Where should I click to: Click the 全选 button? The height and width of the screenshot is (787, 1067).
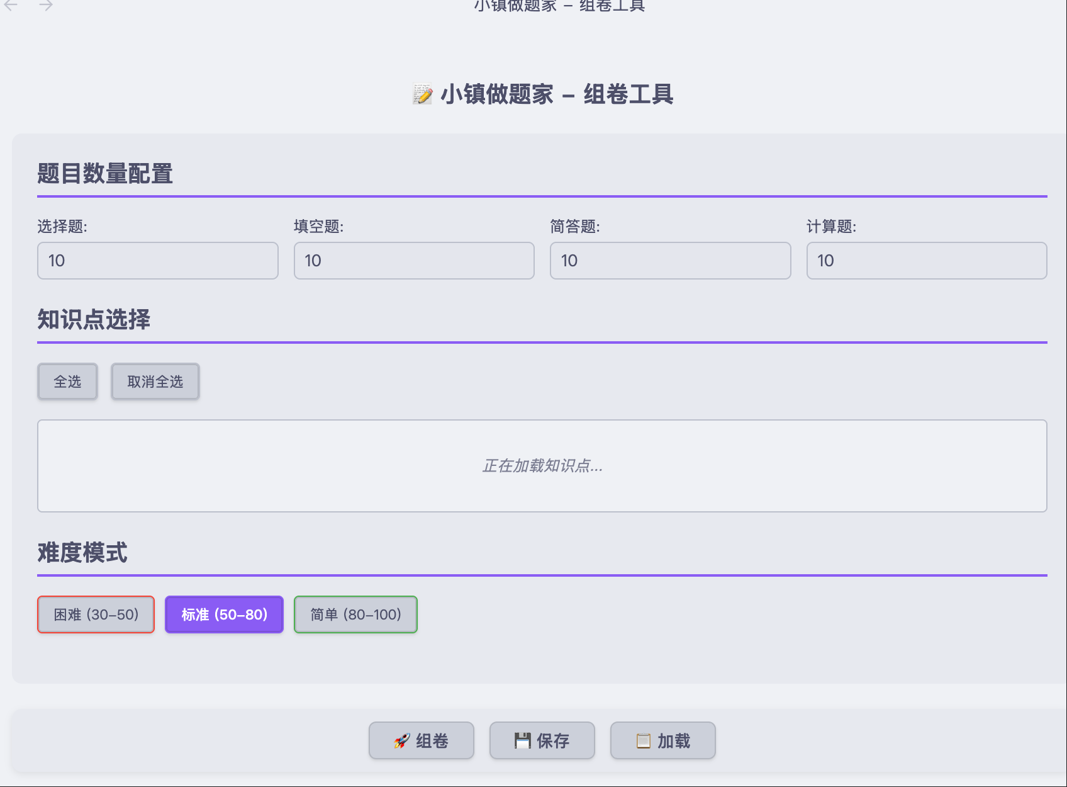67,382
